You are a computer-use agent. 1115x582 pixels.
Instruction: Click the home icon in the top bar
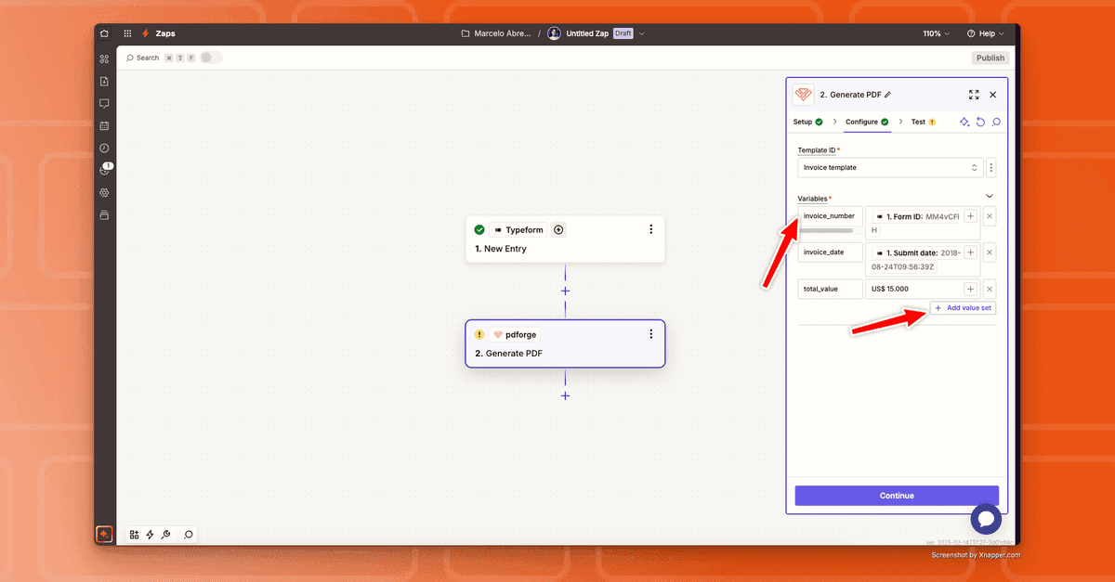[x=104, y=33]
